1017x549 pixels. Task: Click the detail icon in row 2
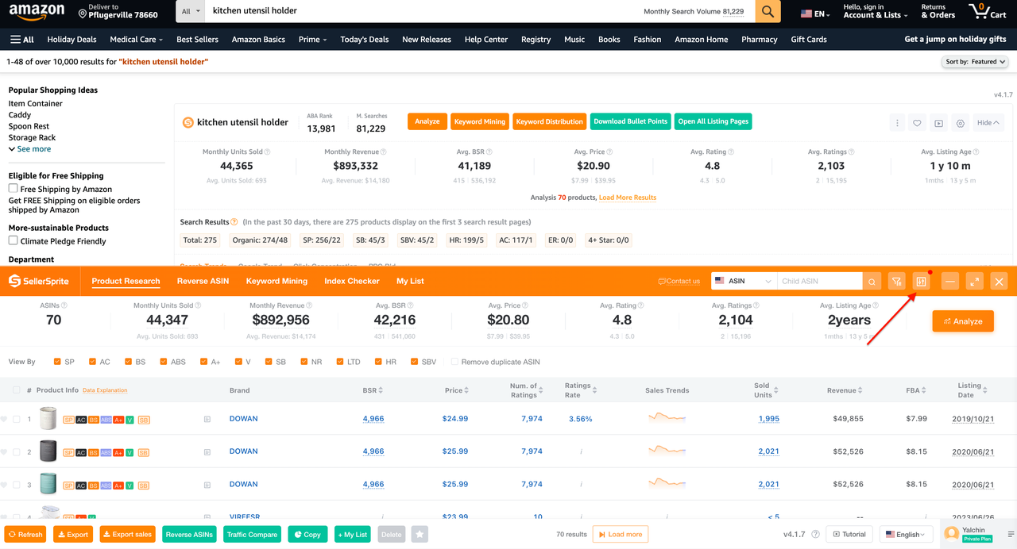coord(207,452)
